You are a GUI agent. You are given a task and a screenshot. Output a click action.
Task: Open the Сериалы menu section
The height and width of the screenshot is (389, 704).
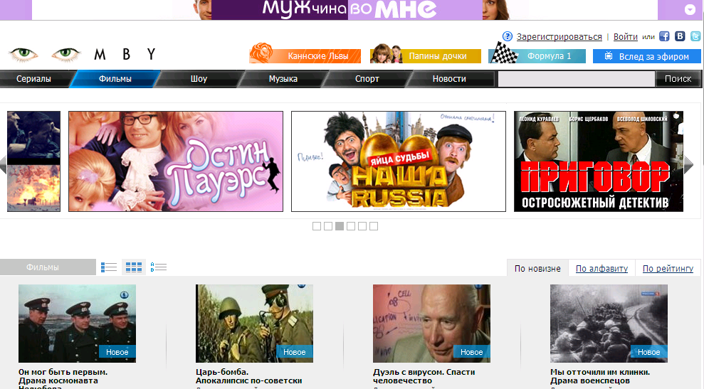coord(33,79)
